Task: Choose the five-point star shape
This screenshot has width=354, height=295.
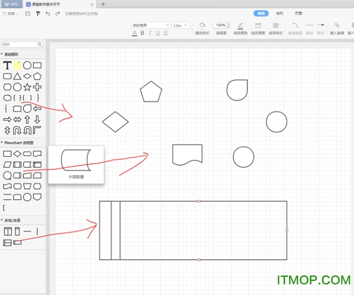Action: tap(27, 87)
